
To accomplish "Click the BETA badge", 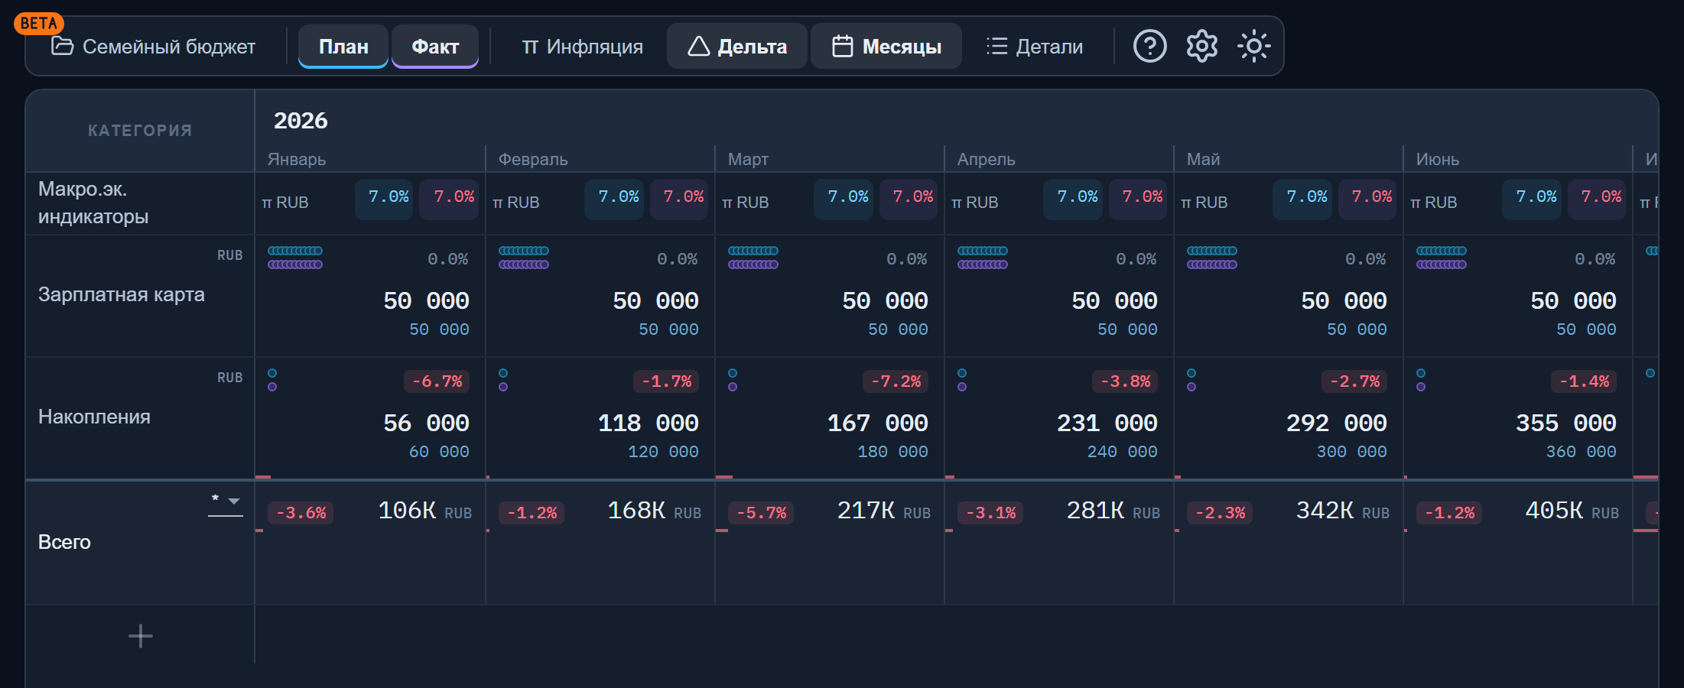I will 38,24.
